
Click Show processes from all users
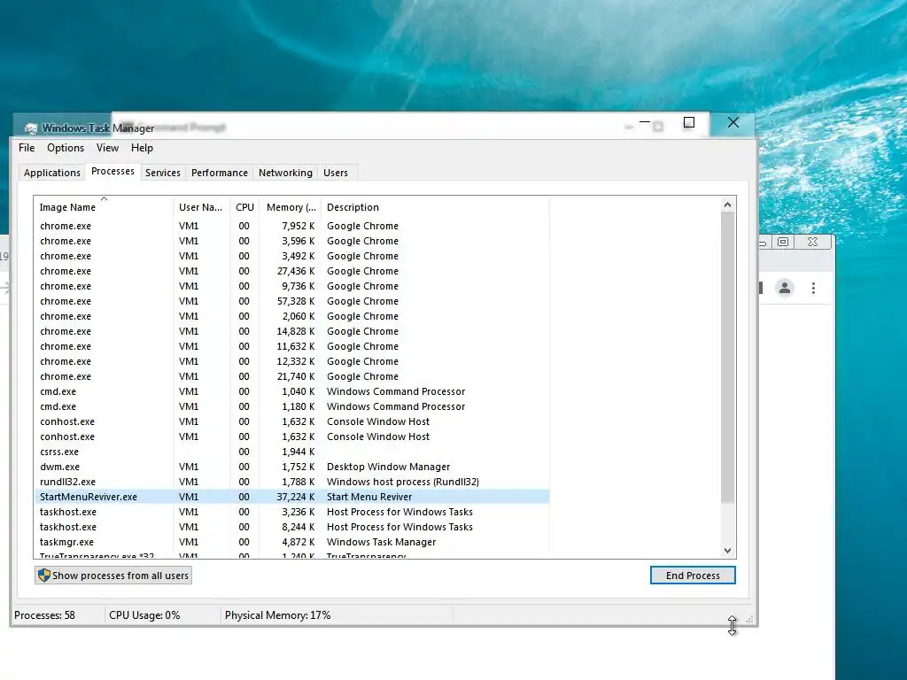[113, 576]
